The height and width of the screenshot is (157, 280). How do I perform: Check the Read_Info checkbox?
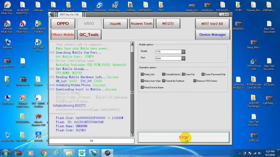142,74
